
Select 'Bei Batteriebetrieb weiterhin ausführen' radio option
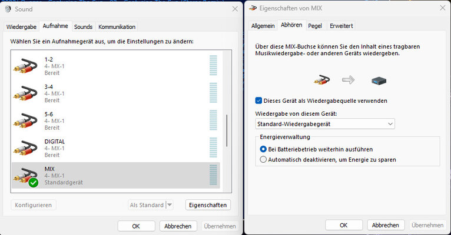click(263, 149)
